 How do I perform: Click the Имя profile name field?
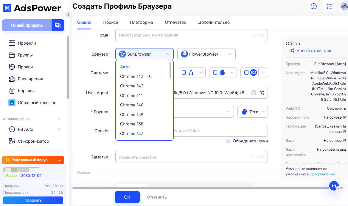(192, 35)
